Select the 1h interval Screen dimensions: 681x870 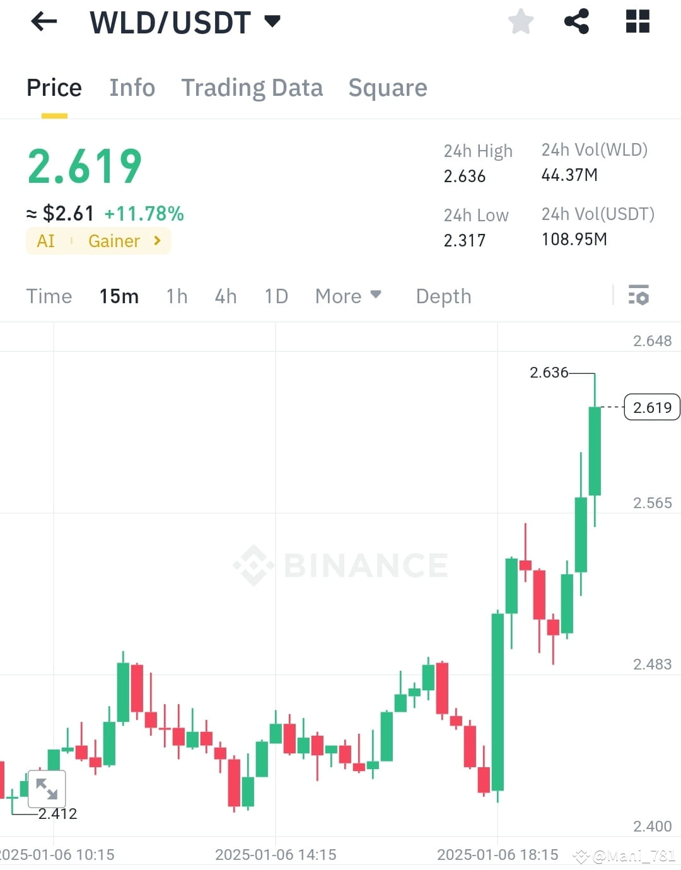click(x=177, y=296)
